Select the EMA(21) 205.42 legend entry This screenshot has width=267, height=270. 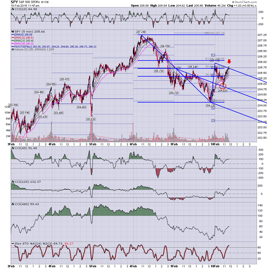click(x=22, y=41)
